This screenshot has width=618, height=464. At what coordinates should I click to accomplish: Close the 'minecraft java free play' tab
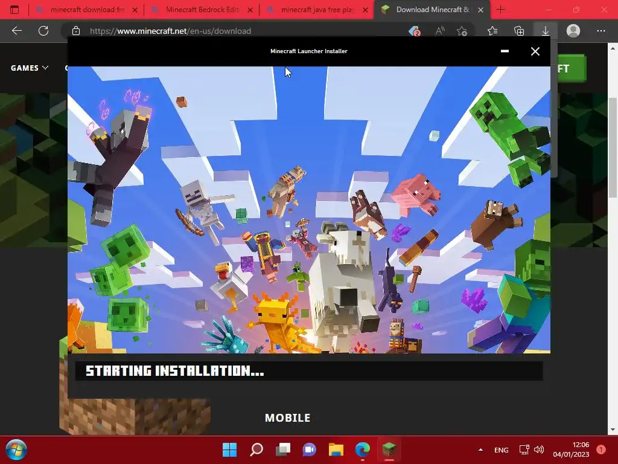point(365,10)
